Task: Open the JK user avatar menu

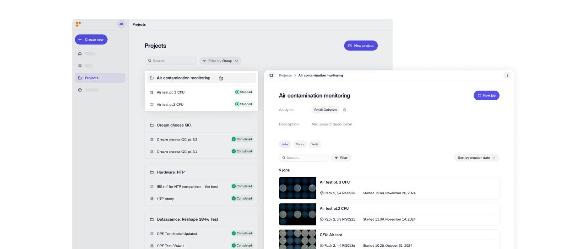Action: [121, 24]
